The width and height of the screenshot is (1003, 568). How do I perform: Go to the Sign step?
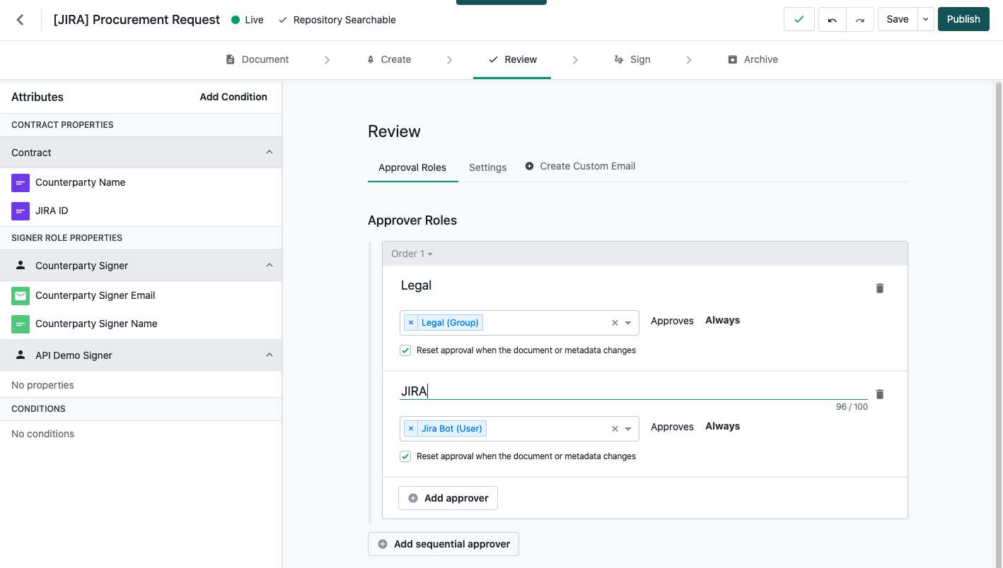click(632, 59)
